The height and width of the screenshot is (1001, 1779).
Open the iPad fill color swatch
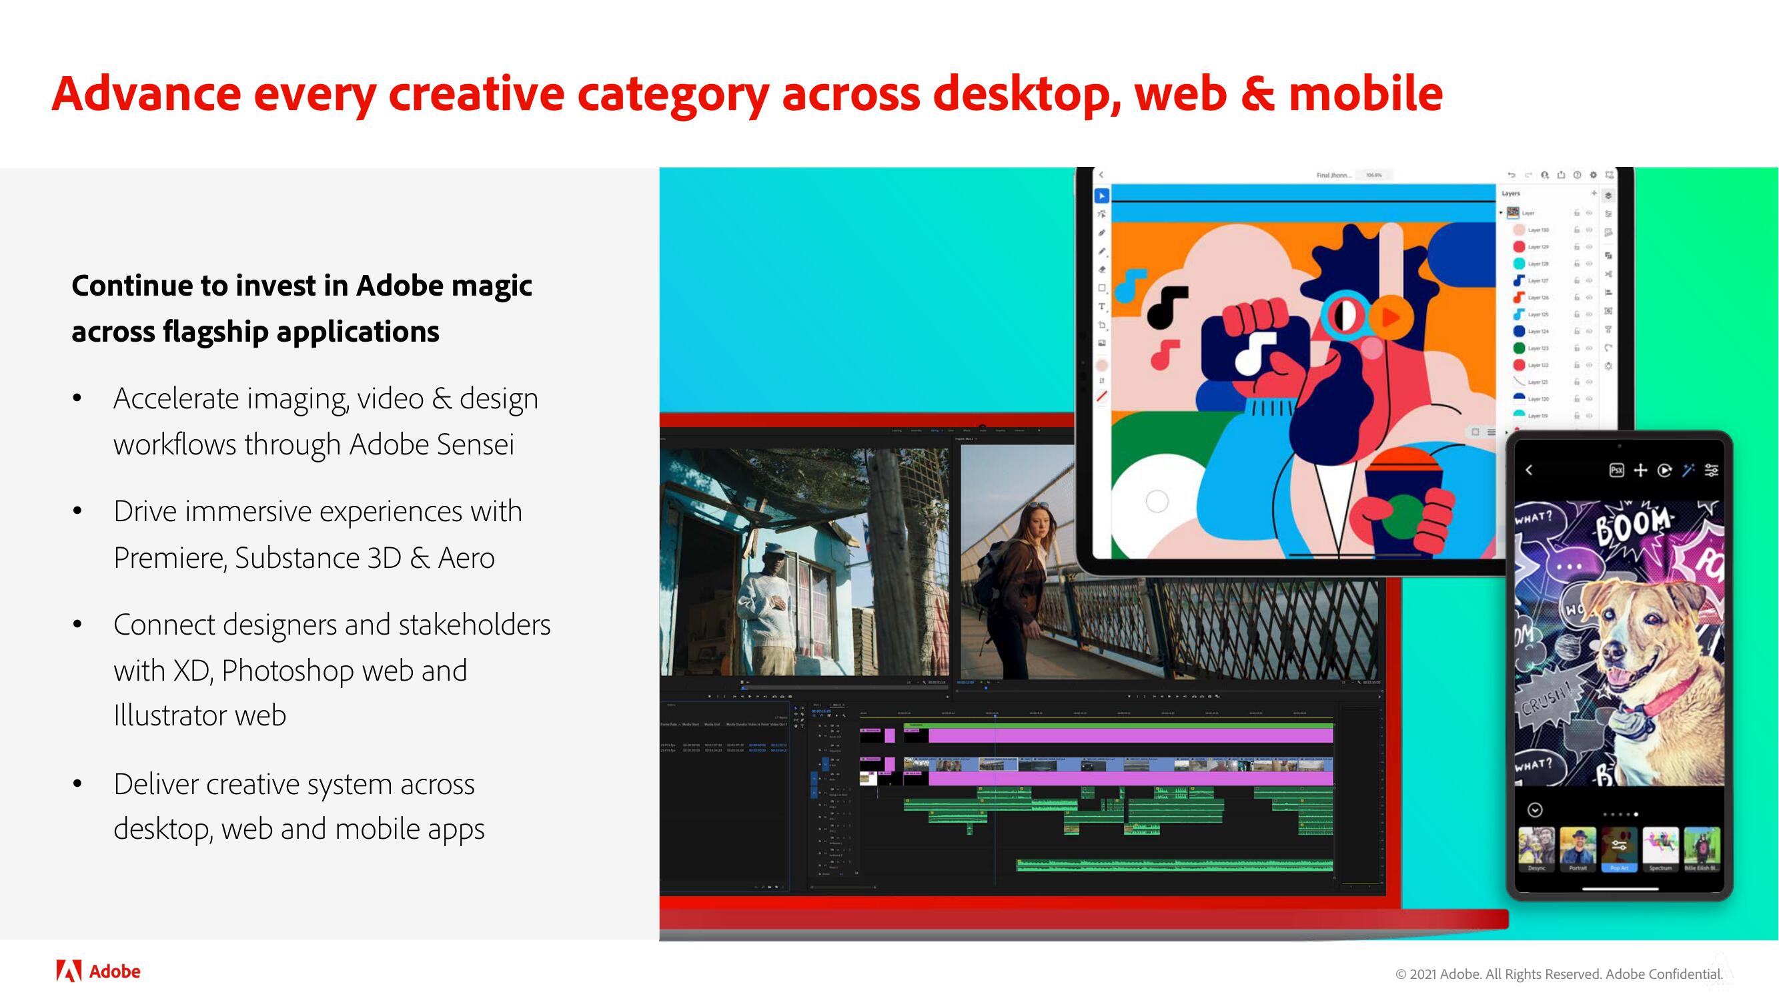[x=1102, y=365]
